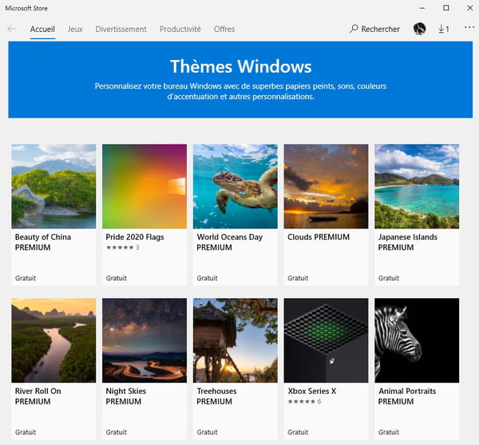Image resolution: width=479 pixels, height=445 pixels.
Task: Open Treehouses theme thumbnail
Action: (236, 340)
